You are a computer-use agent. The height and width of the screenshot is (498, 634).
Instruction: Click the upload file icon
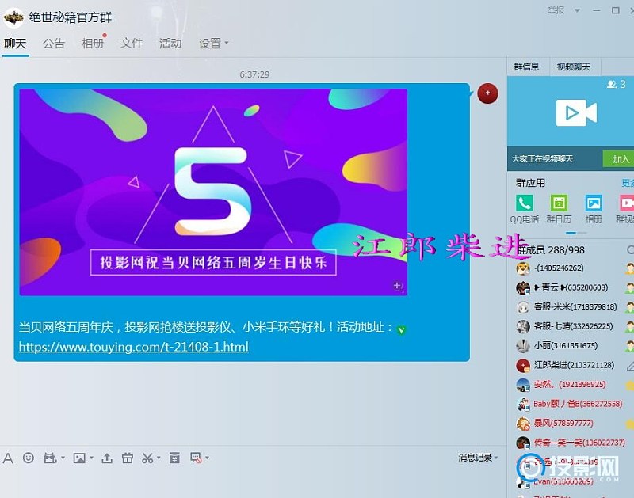pyautogui.click(x=107, y=458)
